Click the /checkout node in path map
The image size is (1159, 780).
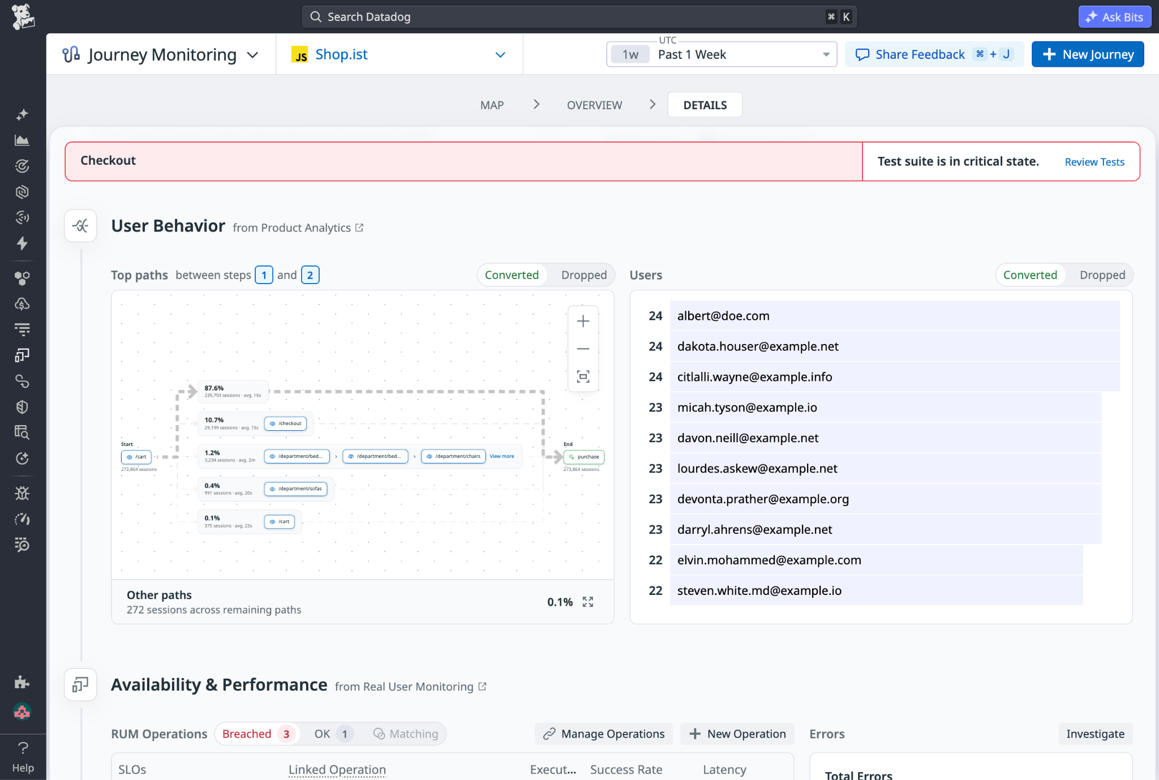[x=286, y=423]
